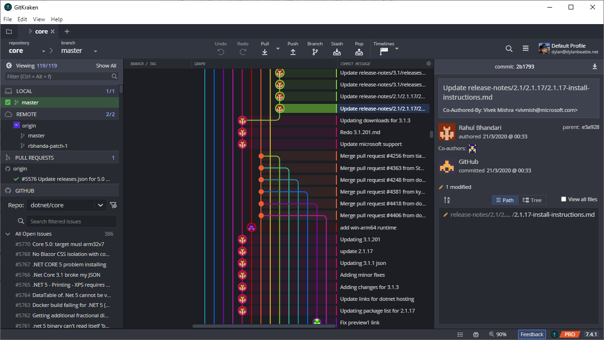Open the hamburger menu icon
This screenshot has height=340, width=604.
coord(525,49)
